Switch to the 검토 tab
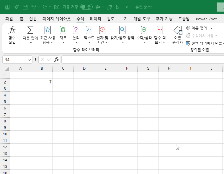This screenshot has height=174, width=224. pyautogui.click(x=111, y=19)
